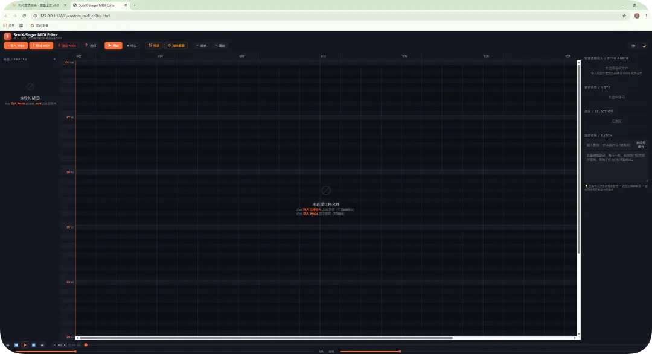Screen dimensions: 652x354
Task: Open the browser three-dot menu
Action: [646, 16]
